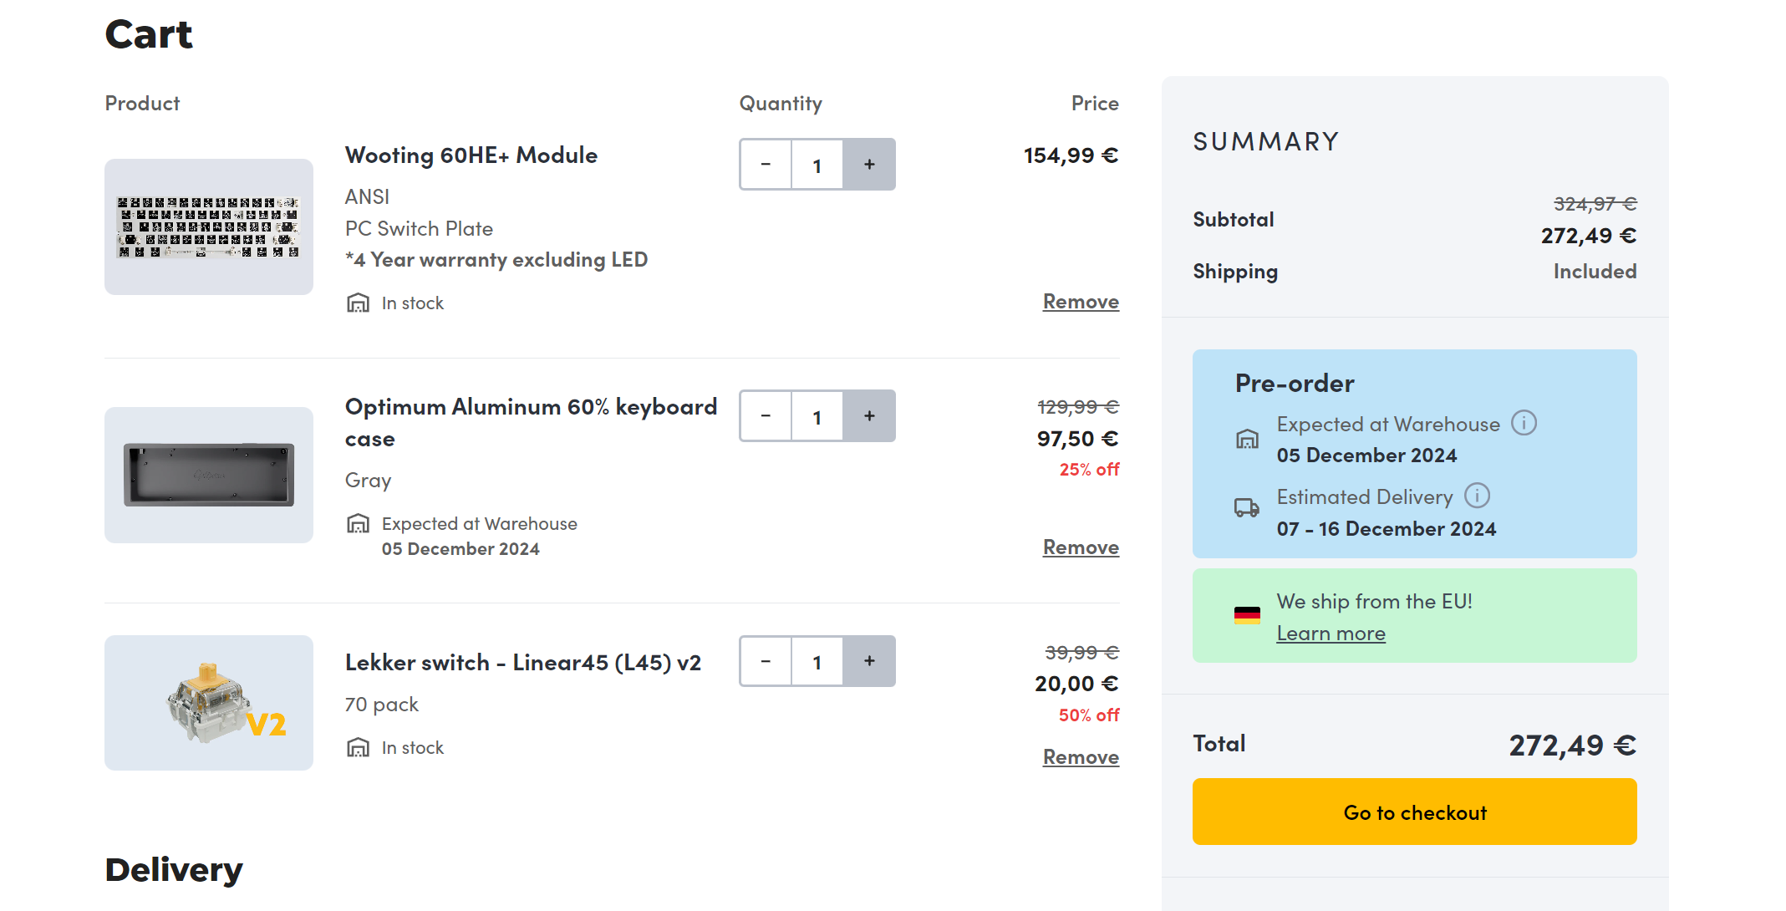Decrease Lekker switch Linear45 quantity
The width and height of the screenshot is (1786, 911).
point(766,661)
